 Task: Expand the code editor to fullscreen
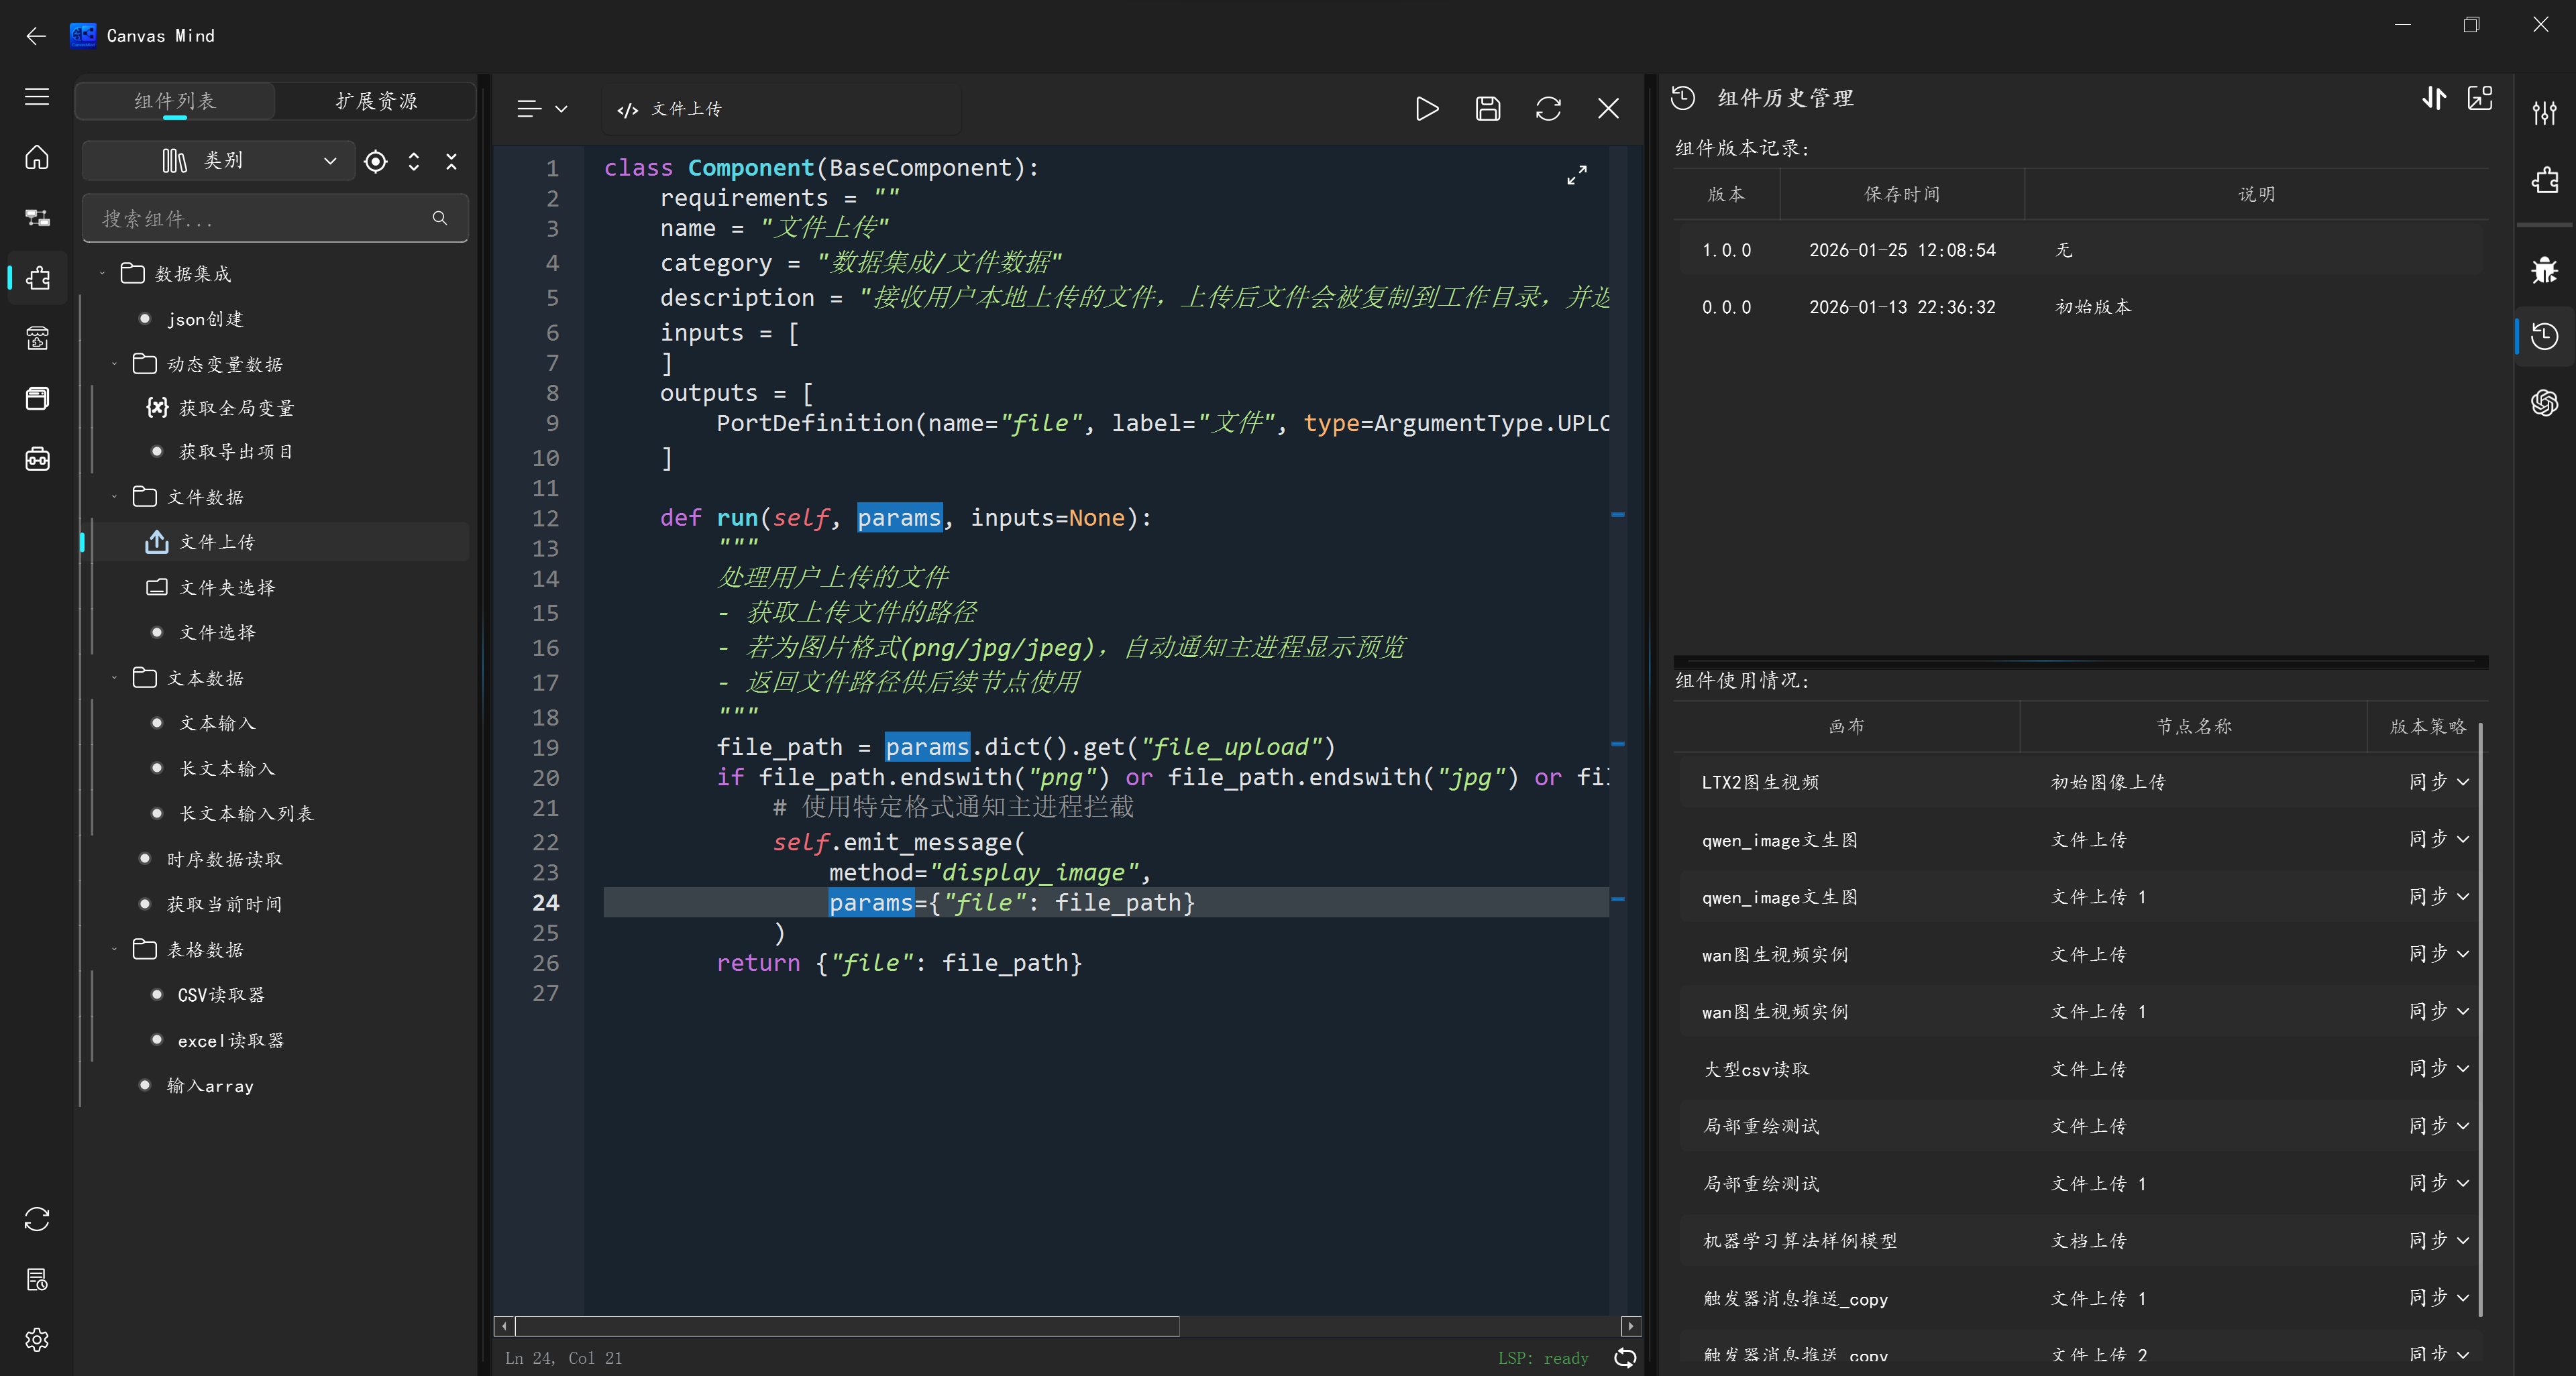pyautogui.click(x=1577, y=176)
